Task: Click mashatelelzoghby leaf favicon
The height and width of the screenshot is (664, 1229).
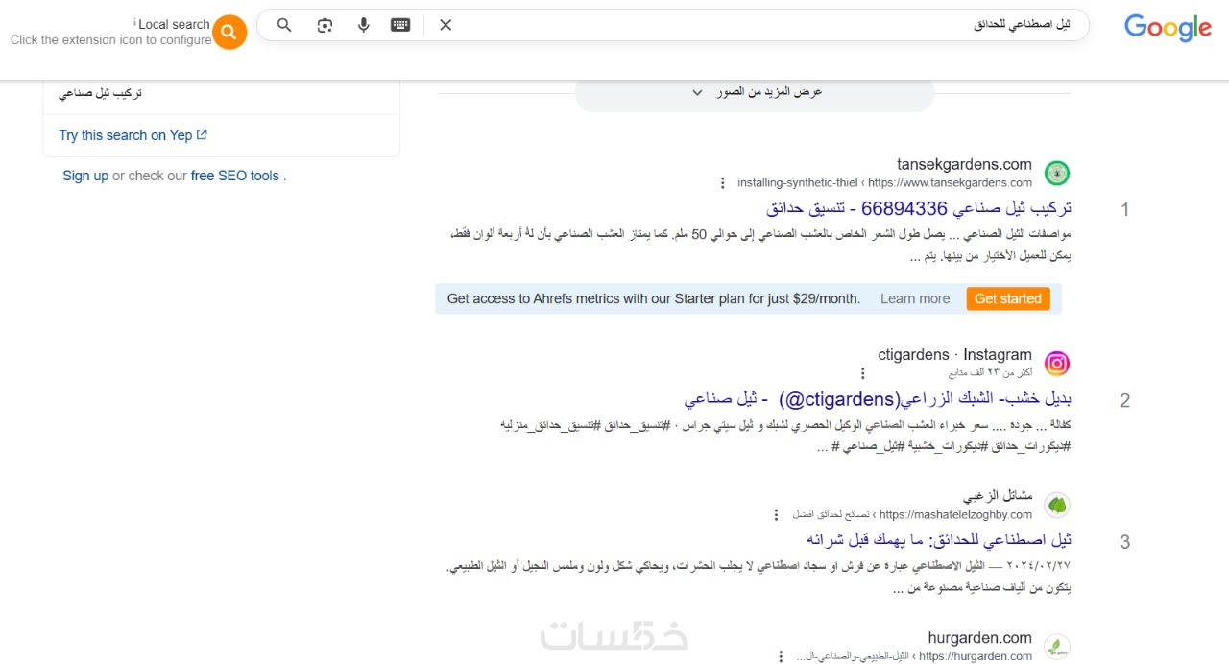Action: (x=1057, y=505)
